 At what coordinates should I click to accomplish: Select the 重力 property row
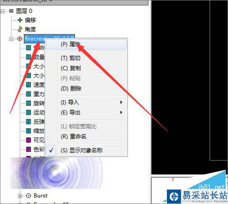39,94
